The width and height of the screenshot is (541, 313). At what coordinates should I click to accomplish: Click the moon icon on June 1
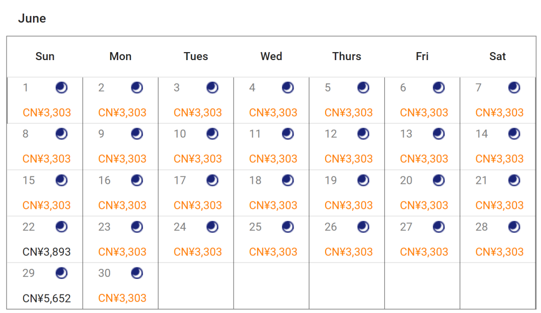point(62,88)
